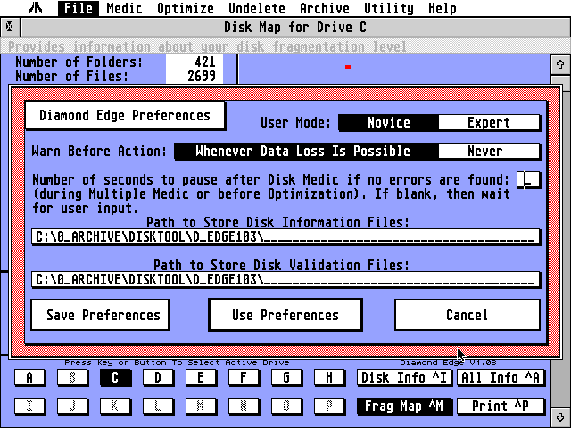The width and height of the screenshot is (571, 428).
Task: Click the Disk Validation Files path field
Action: [x=285, y=279]
